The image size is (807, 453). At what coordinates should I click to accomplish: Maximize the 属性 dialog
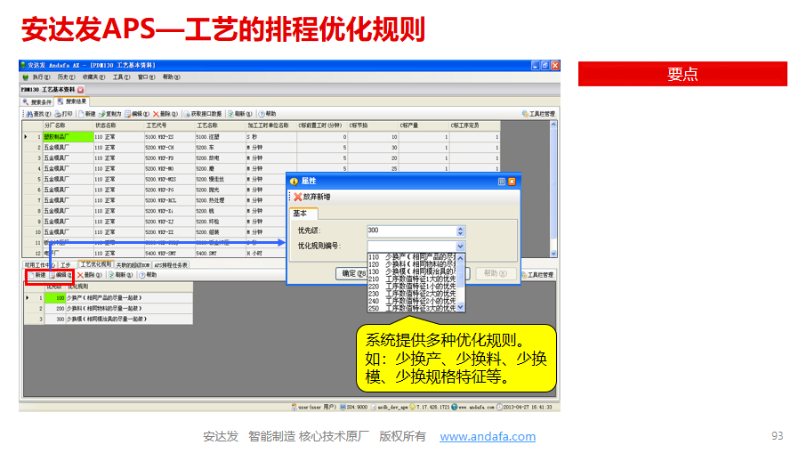pos(501,182)
